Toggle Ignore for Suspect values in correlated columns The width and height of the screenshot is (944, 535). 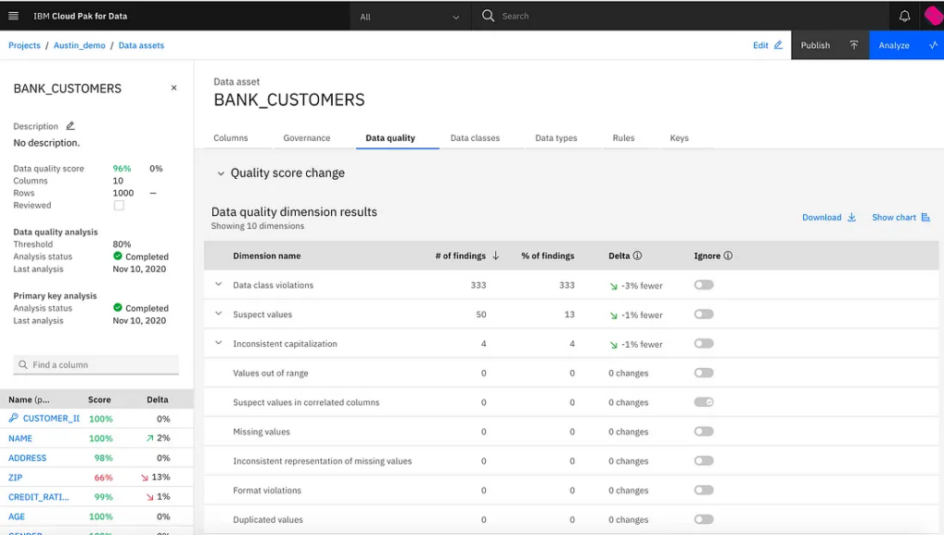pyautogui.click(x=703, y=402)
